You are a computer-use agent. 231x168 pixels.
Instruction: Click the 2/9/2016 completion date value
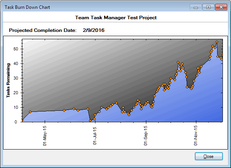click(x=94, y=30)
